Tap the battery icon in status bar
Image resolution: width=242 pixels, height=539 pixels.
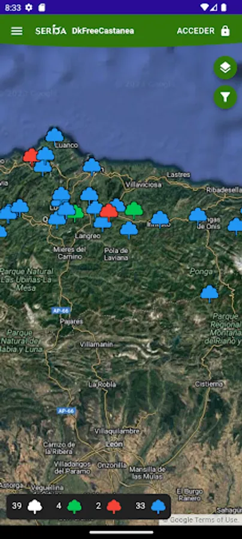click(x=224, y=7)
